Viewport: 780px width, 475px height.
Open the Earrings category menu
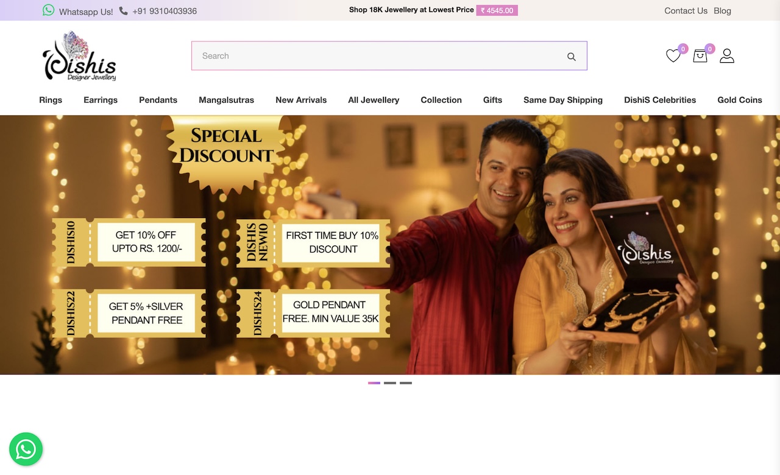(101, 100)
